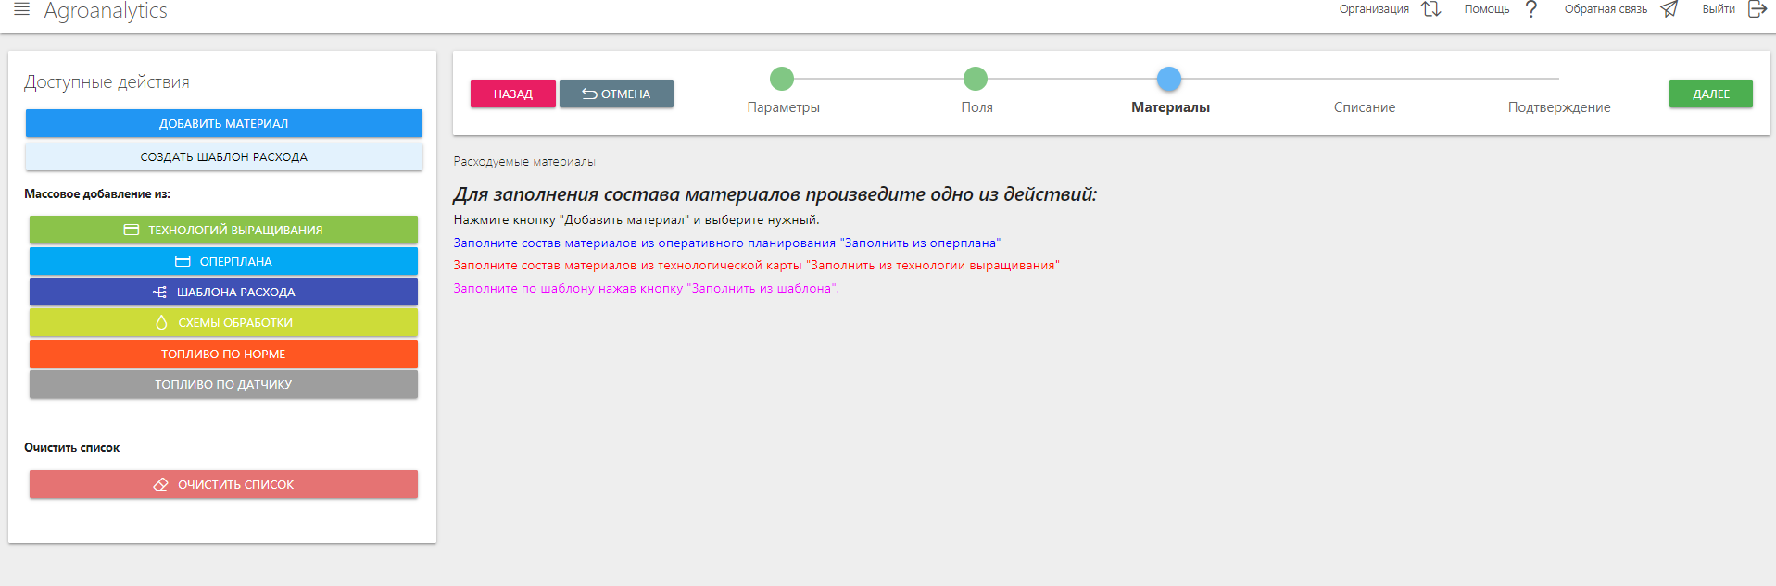Proceed with the green Далее button
Viewport: 1776px width, 586px height.
tap(1710, 94)
